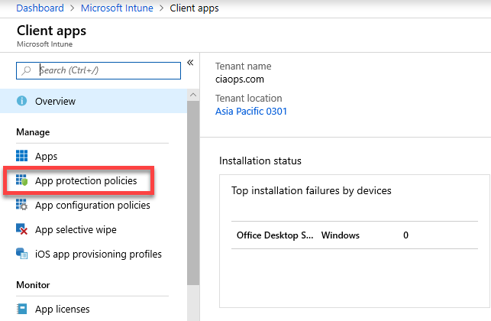Click the App configuration policies gear icon
This screenshot has width=491, height=321.
pos(22,206)
